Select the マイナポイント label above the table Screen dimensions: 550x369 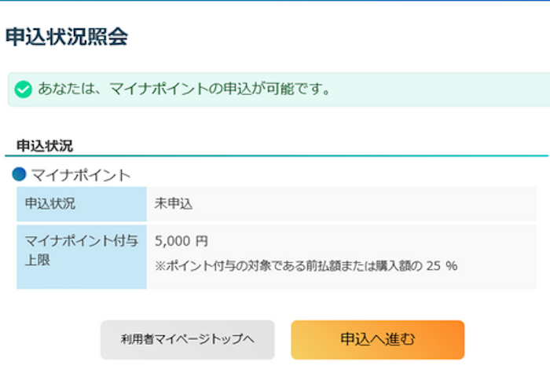tap(81, 175)
